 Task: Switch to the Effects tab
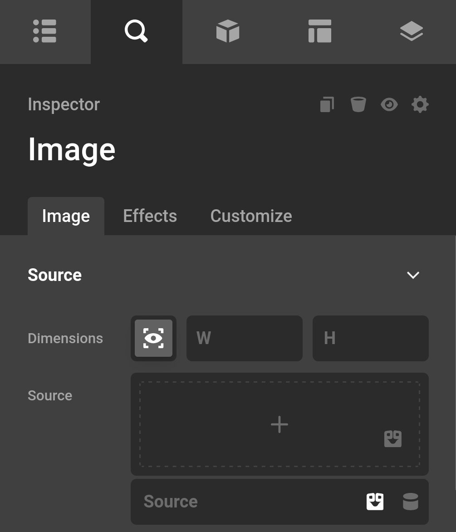pyautogui.click(x=150, y=216)
